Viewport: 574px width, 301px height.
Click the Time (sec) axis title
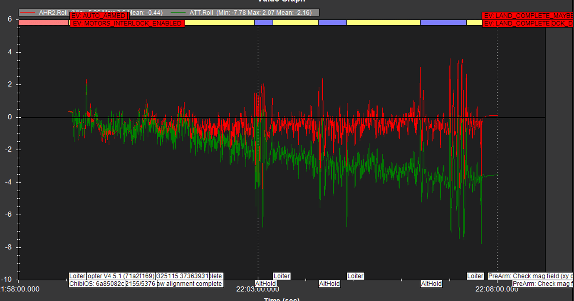click(x=282, y=299)
